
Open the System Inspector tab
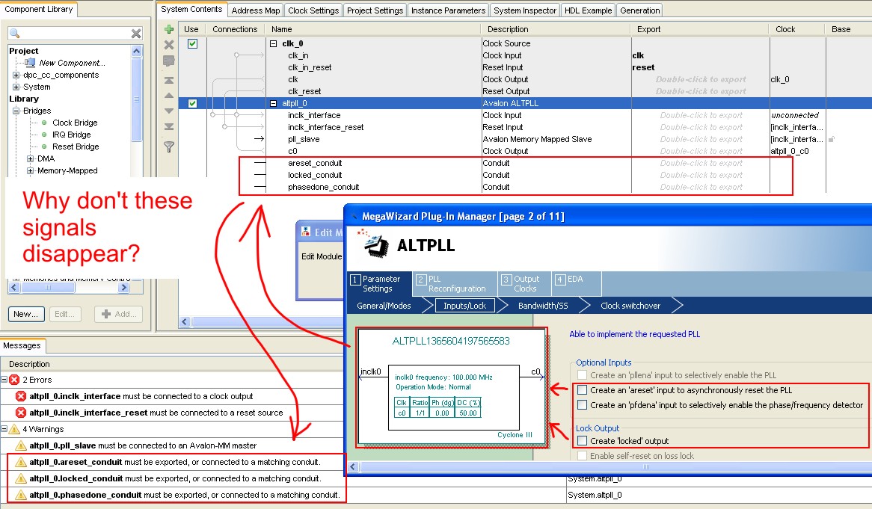(525, 10)
